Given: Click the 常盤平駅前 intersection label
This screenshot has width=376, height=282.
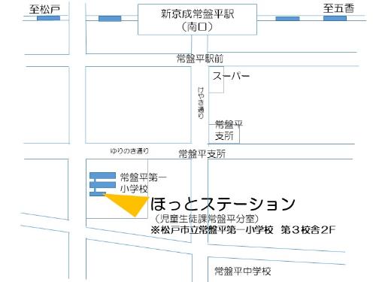Looking at the screenshot, I should coord(200,59).
